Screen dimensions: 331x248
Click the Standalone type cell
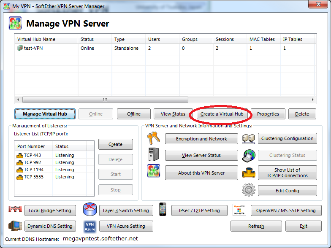pos(126,48)
